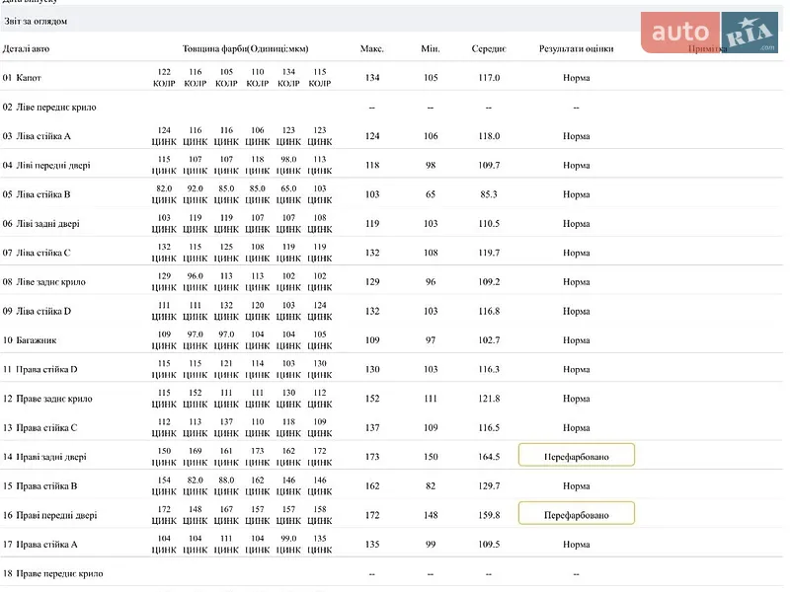
Task: Select the '04 Ліві передні двері' row label
Action: (46, 165)
